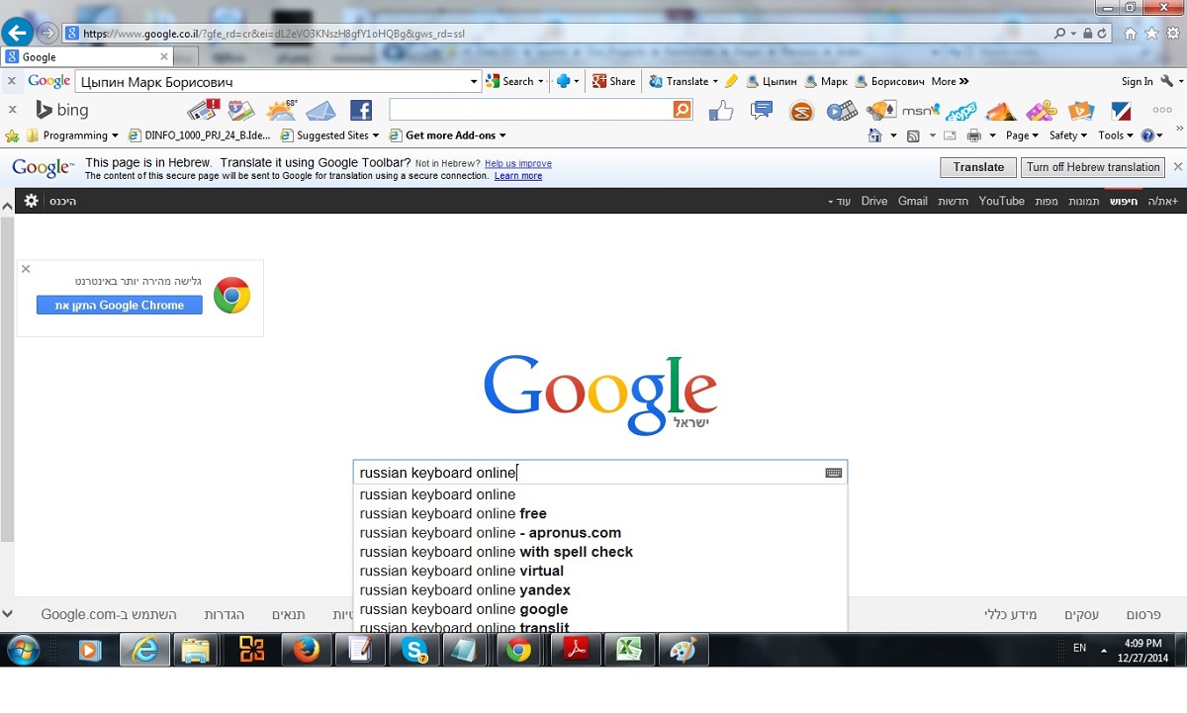Click Sign In on the Google Toolbar
Viewport: 1187px width, 713px height.
(x=1137, y=81)
